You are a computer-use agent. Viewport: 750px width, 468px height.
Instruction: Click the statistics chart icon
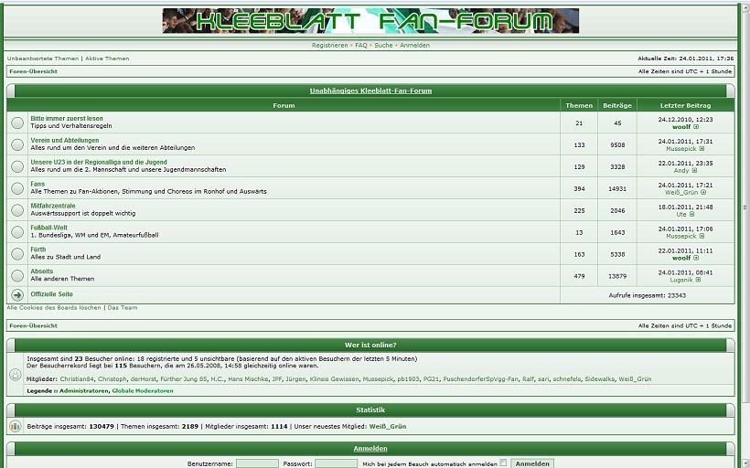16,426
